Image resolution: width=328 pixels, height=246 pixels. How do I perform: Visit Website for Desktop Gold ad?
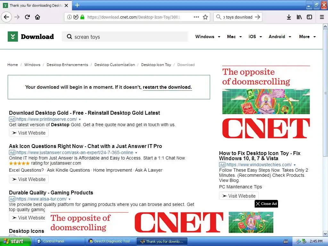29,133
